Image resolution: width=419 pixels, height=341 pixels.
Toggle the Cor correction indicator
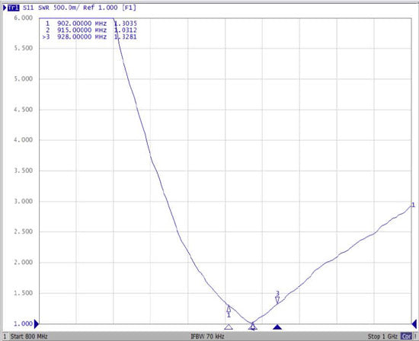coord(406,336)
